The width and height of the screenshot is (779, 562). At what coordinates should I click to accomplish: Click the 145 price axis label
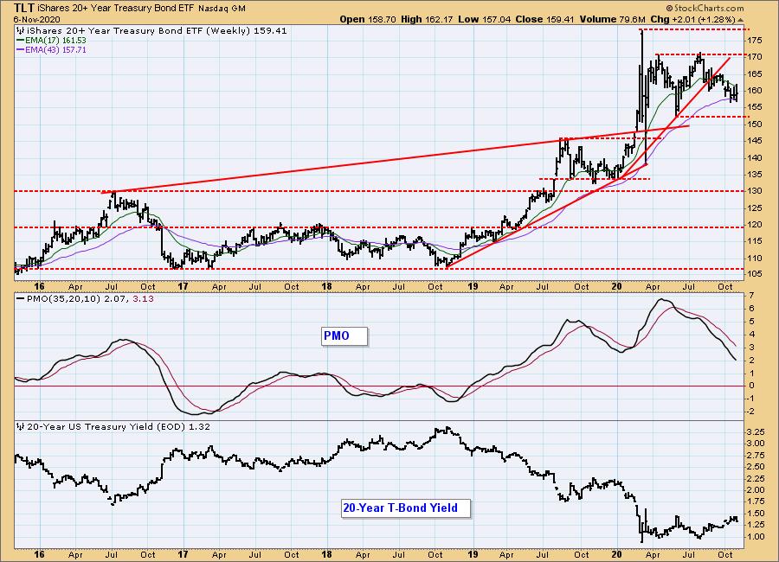tap(755, 141)
